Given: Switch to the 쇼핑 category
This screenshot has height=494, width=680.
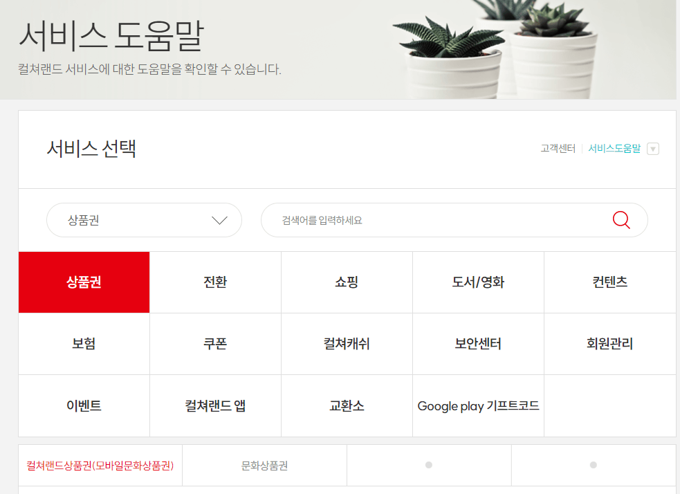Looking at the screenshot, I should point(347,282).
